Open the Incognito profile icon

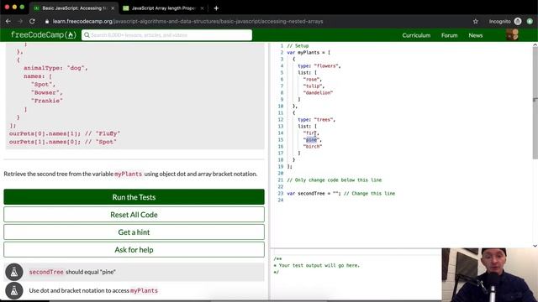pos(518,21)
